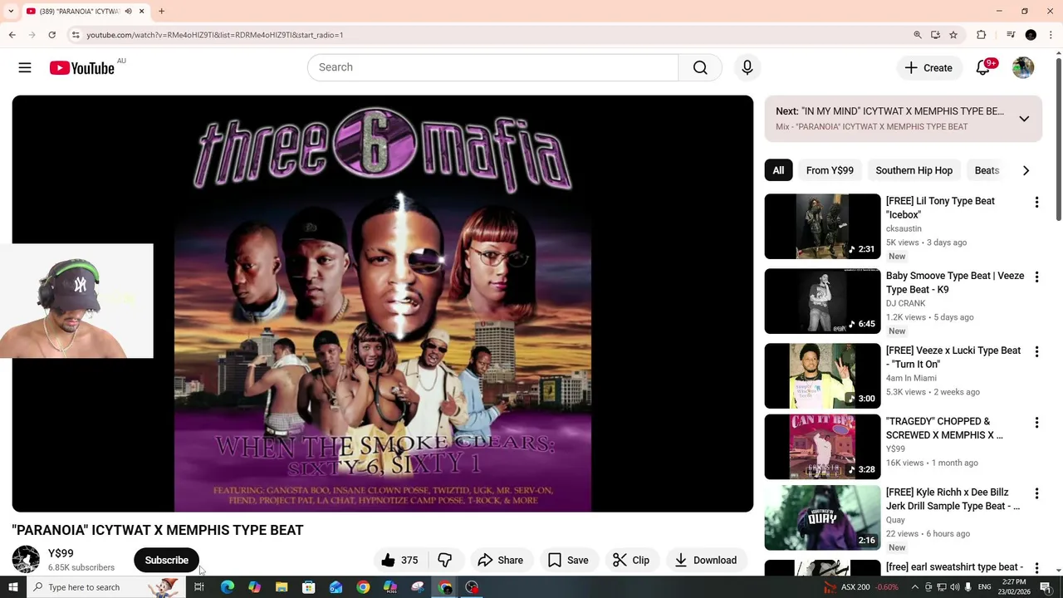Image resolution: width=1063 pixels, height=598 pixels.
Task: Download the video
Action: pos(706,561)
